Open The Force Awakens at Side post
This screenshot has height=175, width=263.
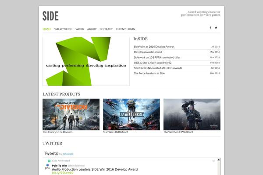149,73
